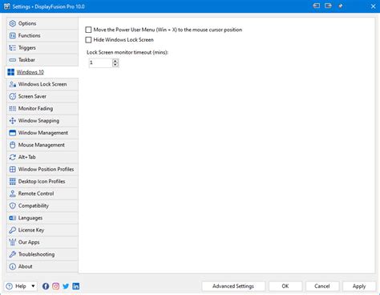Click the pin icon in title bar
Screen dimensions: 380x295
(x=341, y=6)
